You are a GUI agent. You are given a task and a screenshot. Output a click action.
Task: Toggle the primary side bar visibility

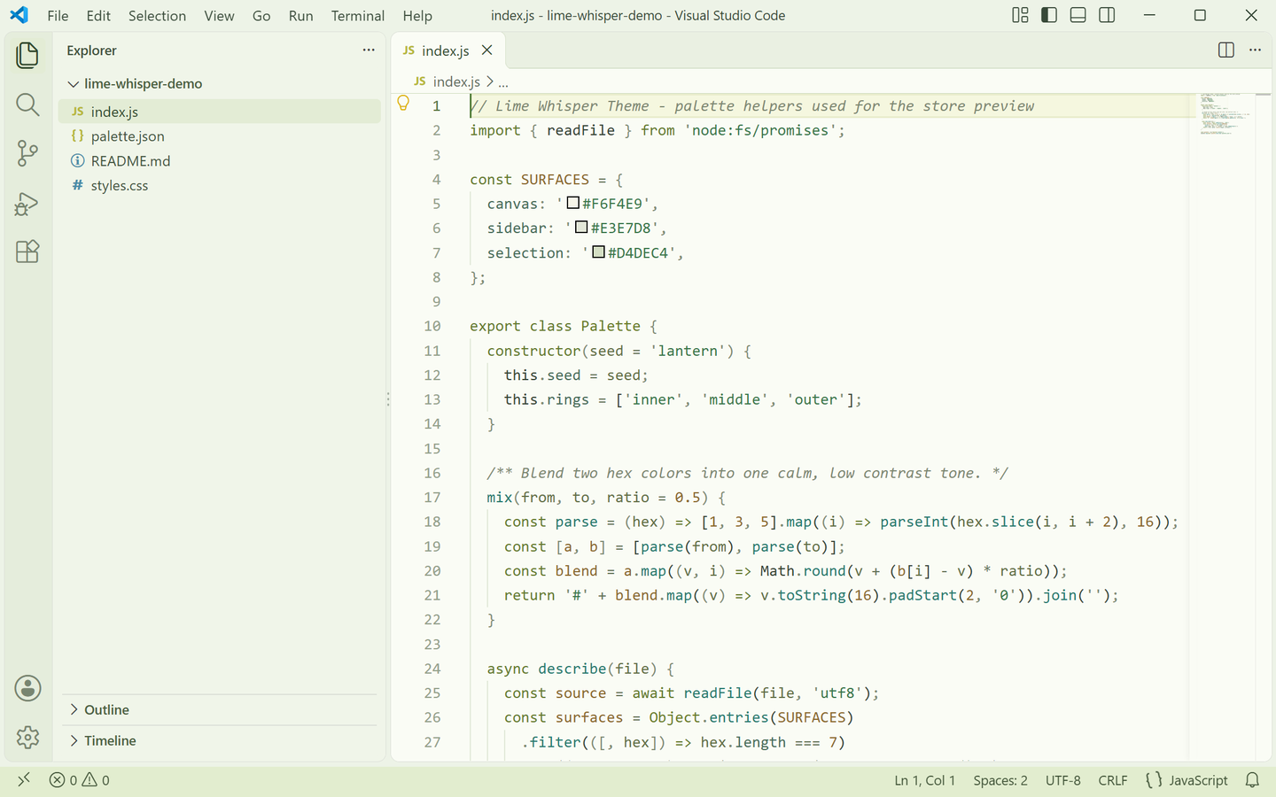(1049, 15)
